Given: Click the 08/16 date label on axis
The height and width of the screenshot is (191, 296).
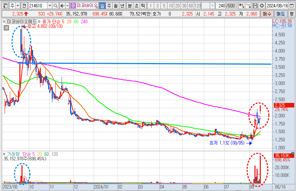Looking at the screenshot, I should pos(280,187).
